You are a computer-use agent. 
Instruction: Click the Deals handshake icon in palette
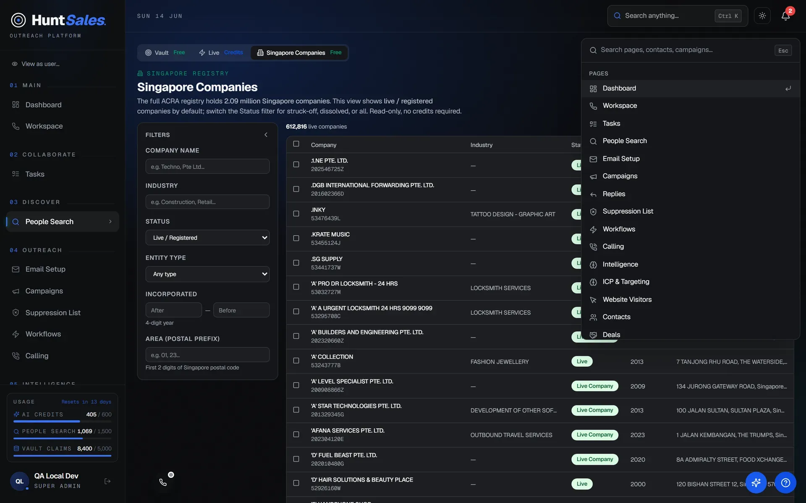[x=593, y=335]
